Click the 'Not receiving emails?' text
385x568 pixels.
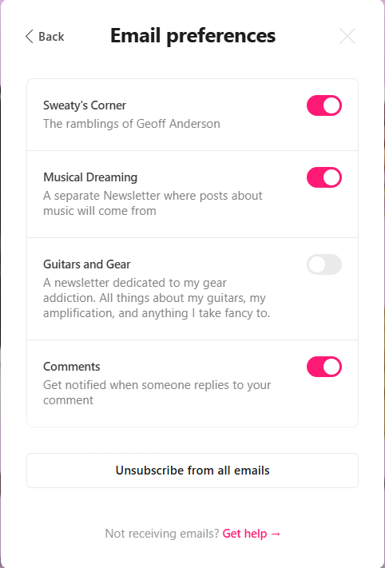coord(162,534)
